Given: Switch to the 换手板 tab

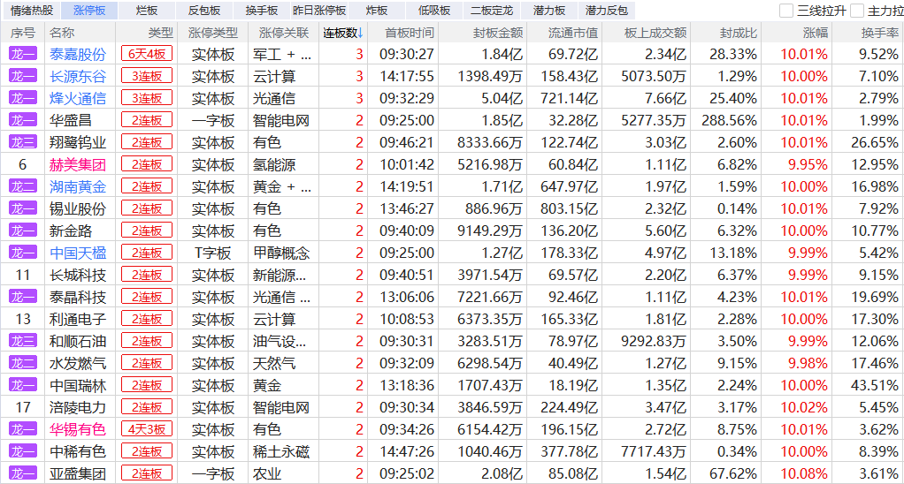Looking at the screenshot, I should 262,11.
